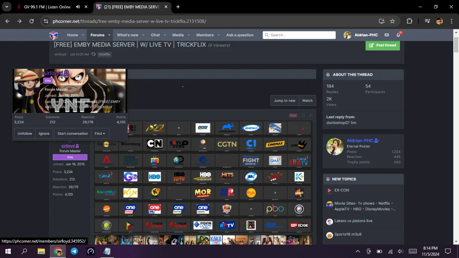Click the Rock Extreme channel logo
Image resolution: width=459 pixels, height=258 pixels.
click(203, 225)
